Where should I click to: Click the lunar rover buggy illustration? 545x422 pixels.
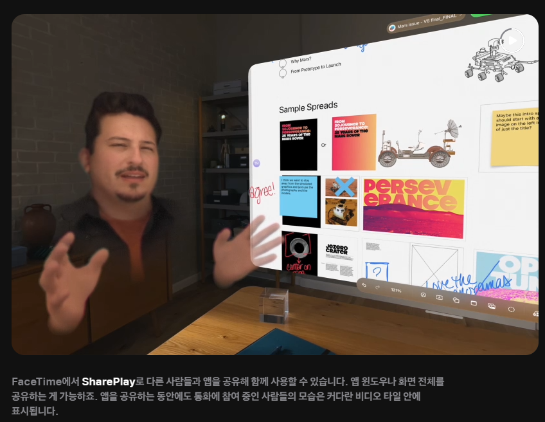420,144
